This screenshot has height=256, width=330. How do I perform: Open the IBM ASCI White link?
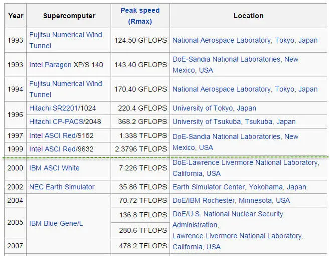click(54, 168)
